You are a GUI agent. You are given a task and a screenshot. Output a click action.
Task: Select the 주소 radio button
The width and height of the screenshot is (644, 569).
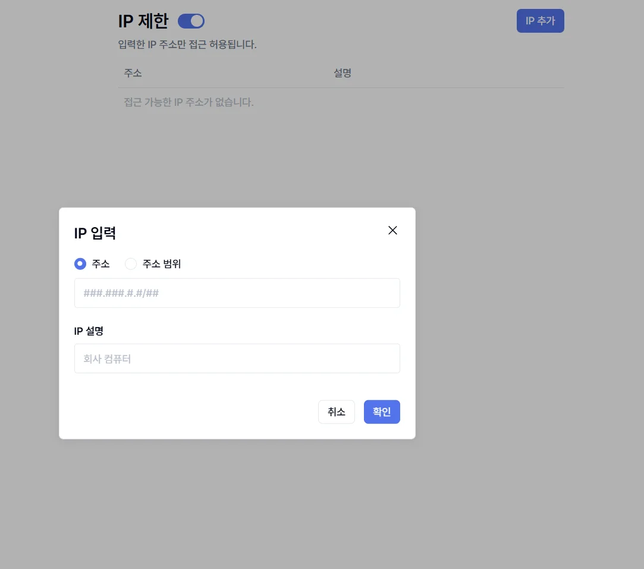[80, 264]
